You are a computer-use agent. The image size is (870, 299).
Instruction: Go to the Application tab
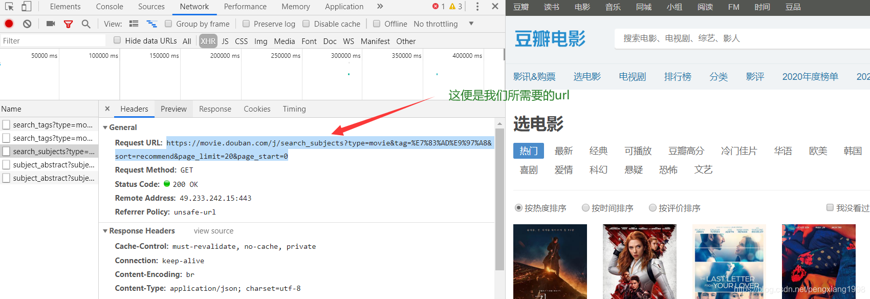pyautogui.click(x=344, y=7)
